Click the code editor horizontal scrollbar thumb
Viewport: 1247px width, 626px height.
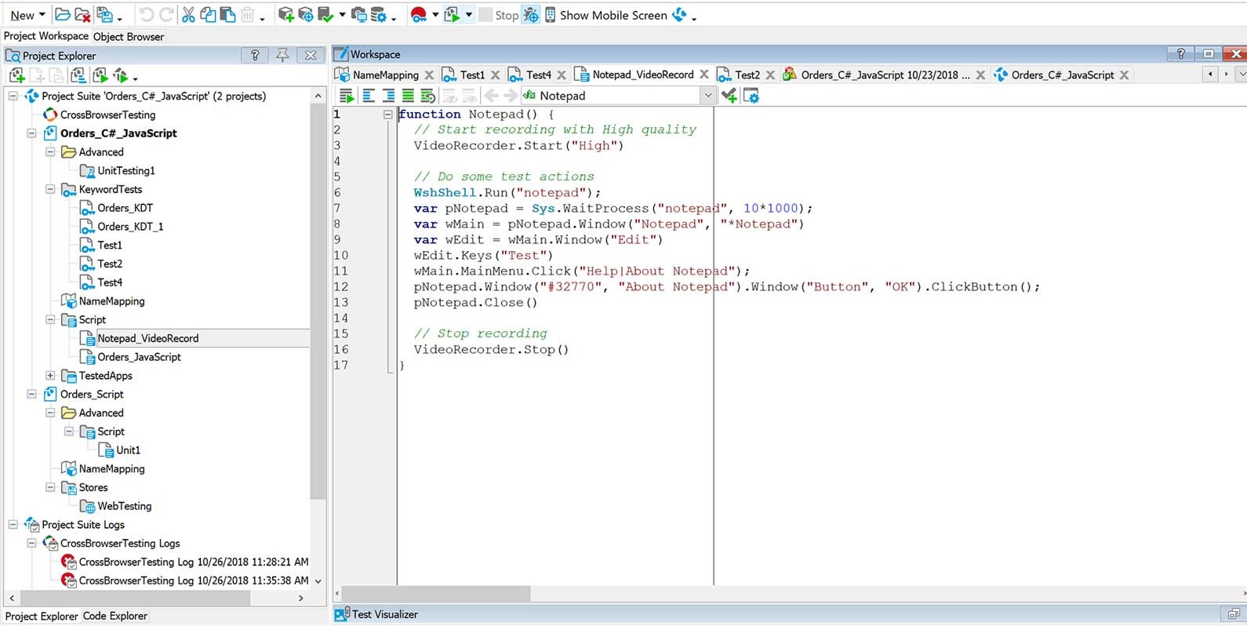pyautogui.click(x=436, y=594)
